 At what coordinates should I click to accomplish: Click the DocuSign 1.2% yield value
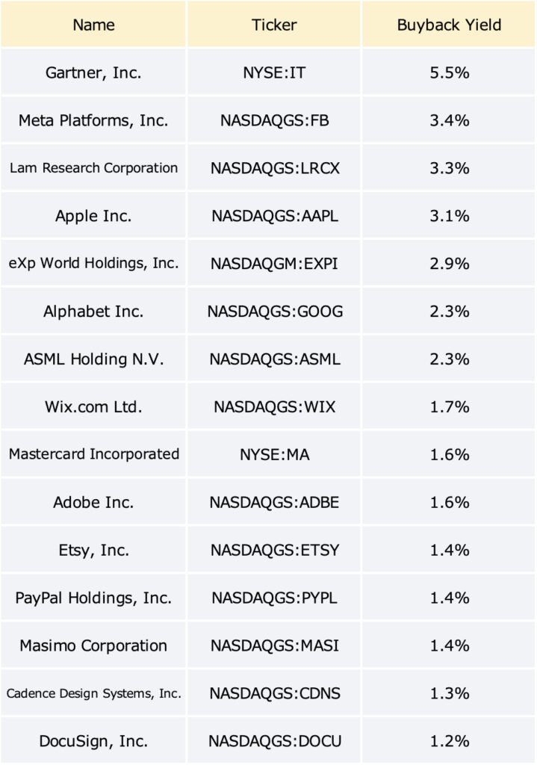point(449,741)
